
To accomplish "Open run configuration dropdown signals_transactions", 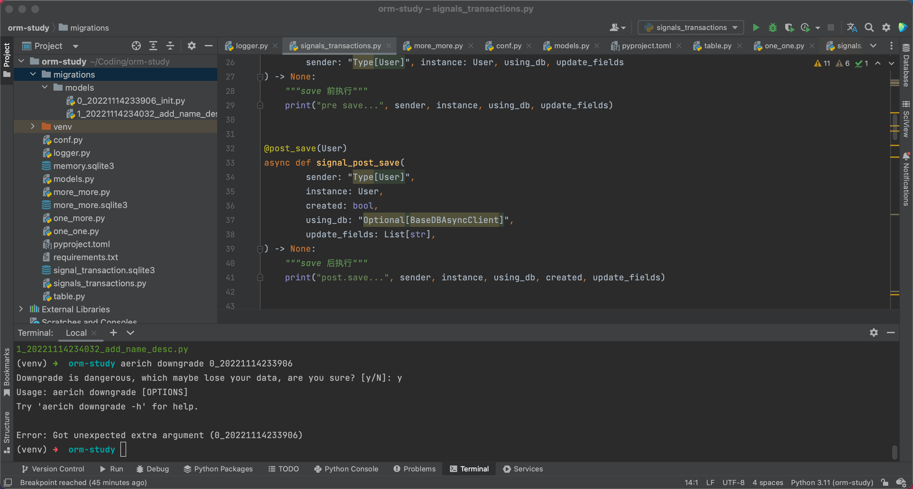I will [x=691, y=28].
